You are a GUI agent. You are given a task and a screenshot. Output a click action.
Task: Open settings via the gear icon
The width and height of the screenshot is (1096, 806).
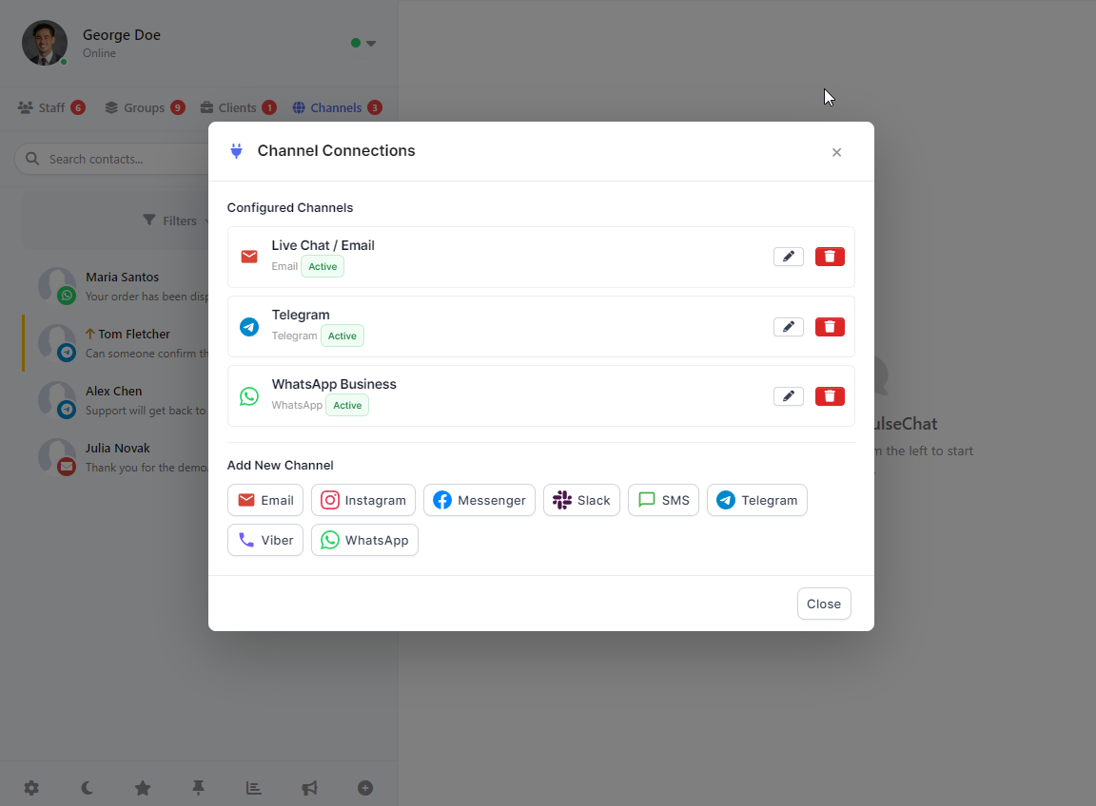(31, 788)
